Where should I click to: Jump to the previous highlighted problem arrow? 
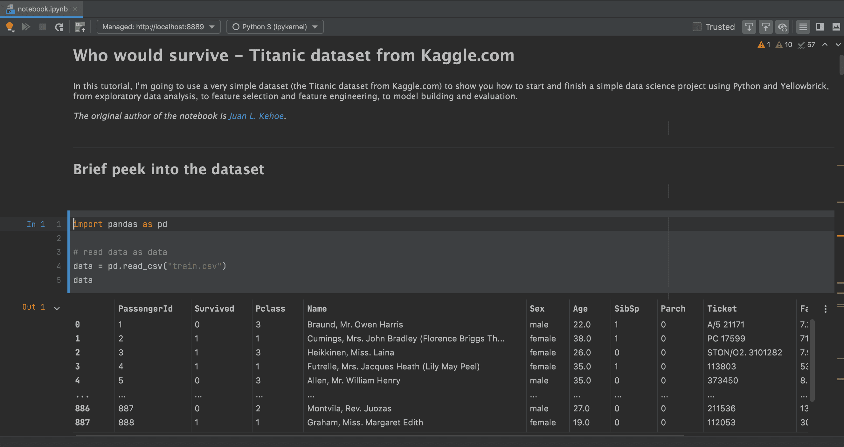(825, 45)
